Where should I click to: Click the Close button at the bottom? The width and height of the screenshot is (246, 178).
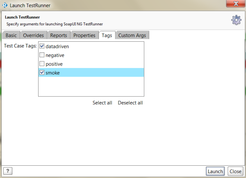(x=235, y=171)
